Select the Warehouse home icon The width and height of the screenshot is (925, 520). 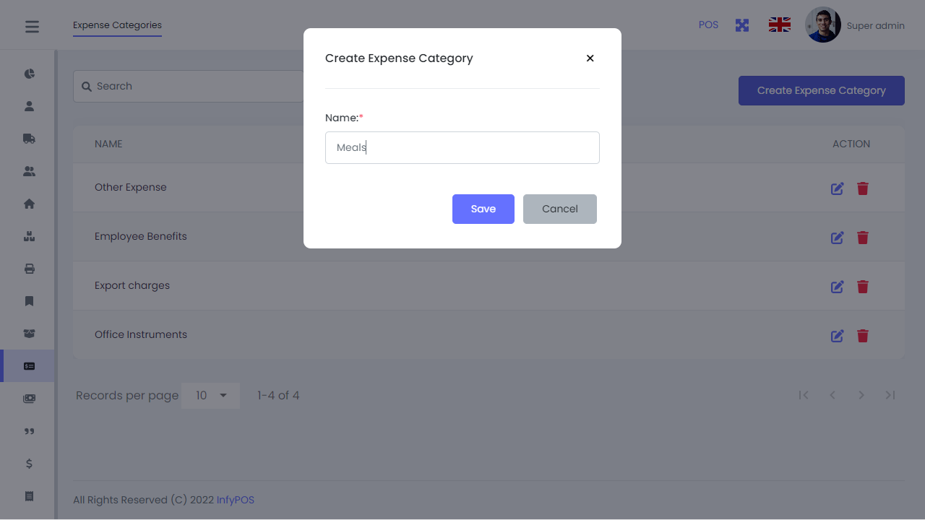[x=29, y=203]
